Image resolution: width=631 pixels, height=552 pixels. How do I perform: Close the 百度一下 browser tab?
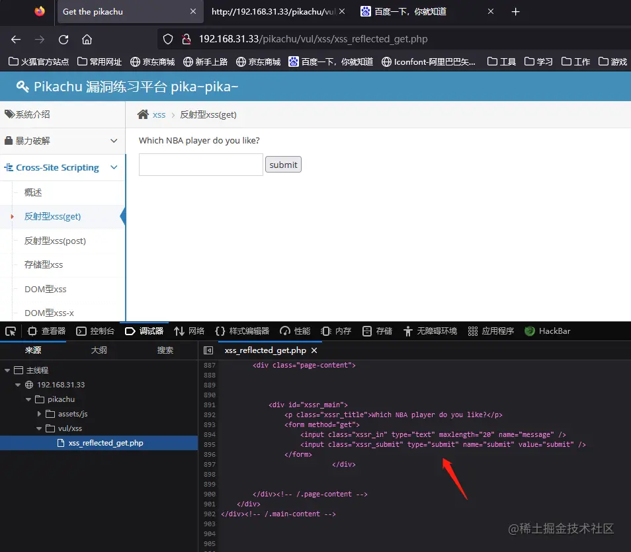point(491,11)
